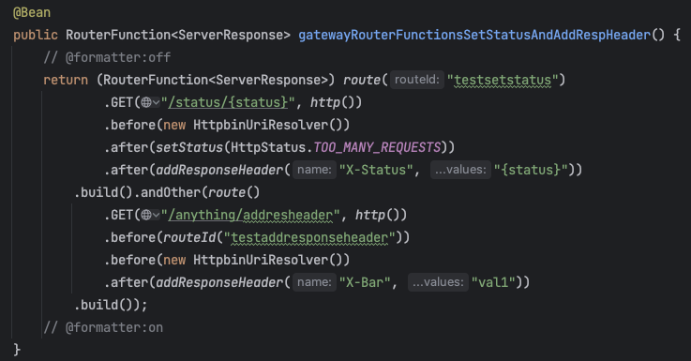The width and height of the screenshot is (691, 361).
Task: Open the "/anything/addresheader" URL link
Action: (250, 215)
